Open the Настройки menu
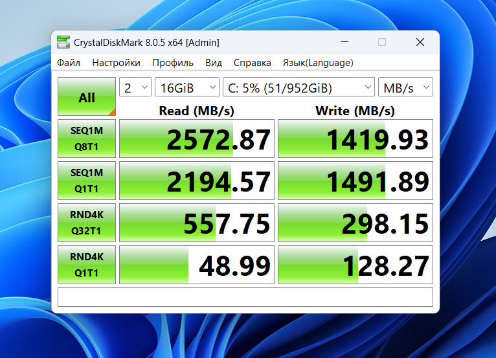Viewport: 496px width, 358px height. [116, 63]
